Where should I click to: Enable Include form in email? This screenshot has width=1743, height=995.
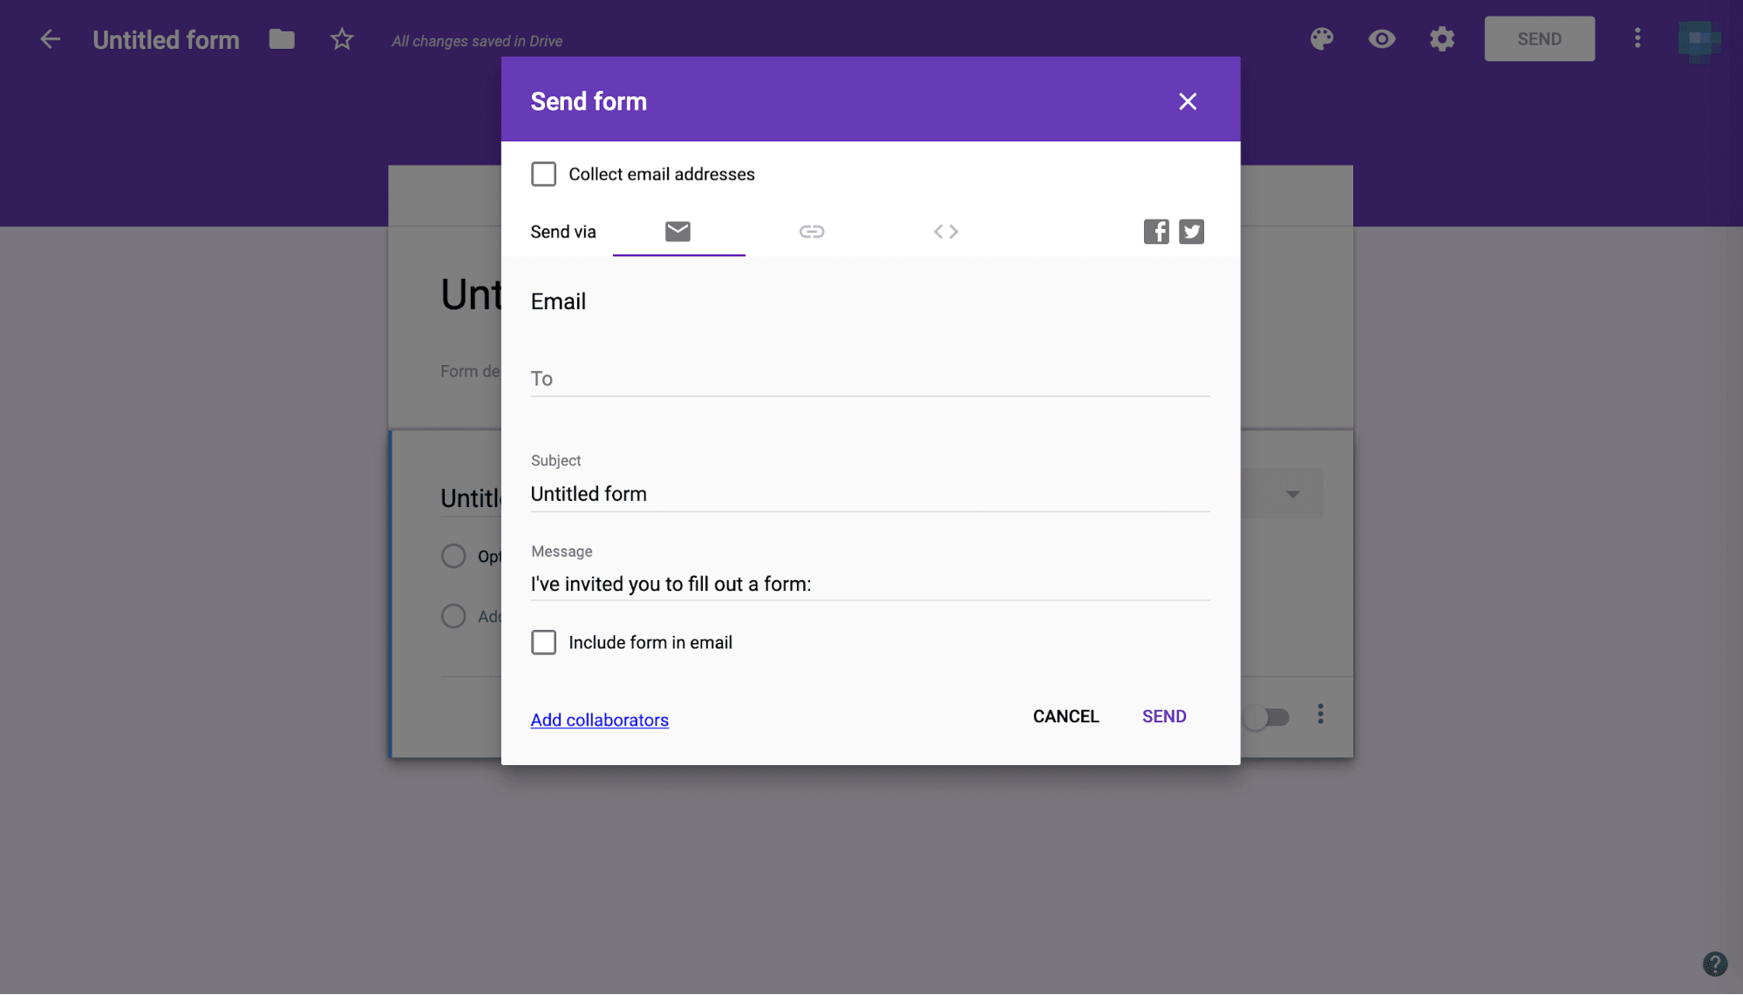[x=542, y=641]
